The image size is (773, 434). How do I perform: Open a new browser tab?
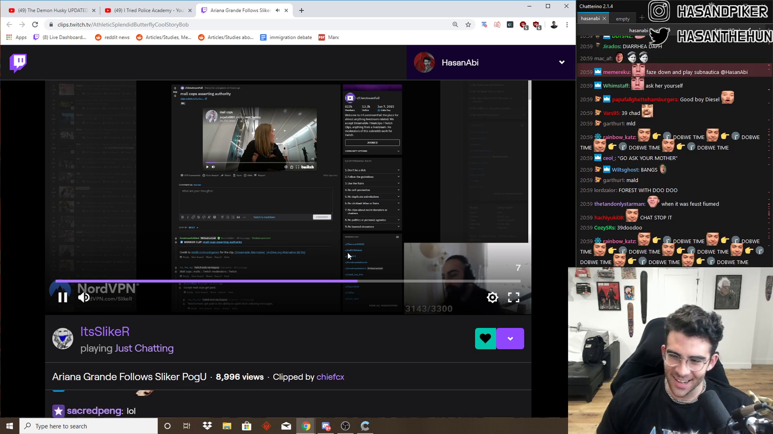pos(301,10)
